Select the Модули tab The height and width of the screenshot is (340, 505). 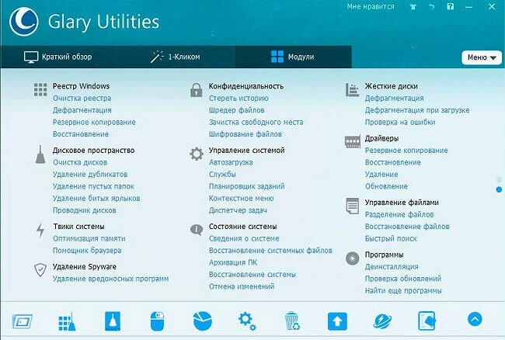tap(293, 57)
